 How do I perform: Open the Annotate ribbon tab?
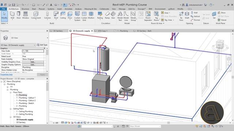pyautogui.click(x=68, y=9)
